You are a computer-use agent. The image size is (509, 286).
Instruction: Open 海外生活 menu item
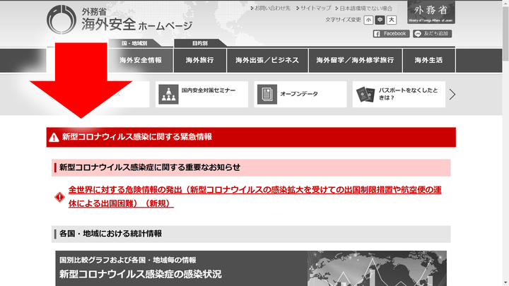(x=428, y=60)
